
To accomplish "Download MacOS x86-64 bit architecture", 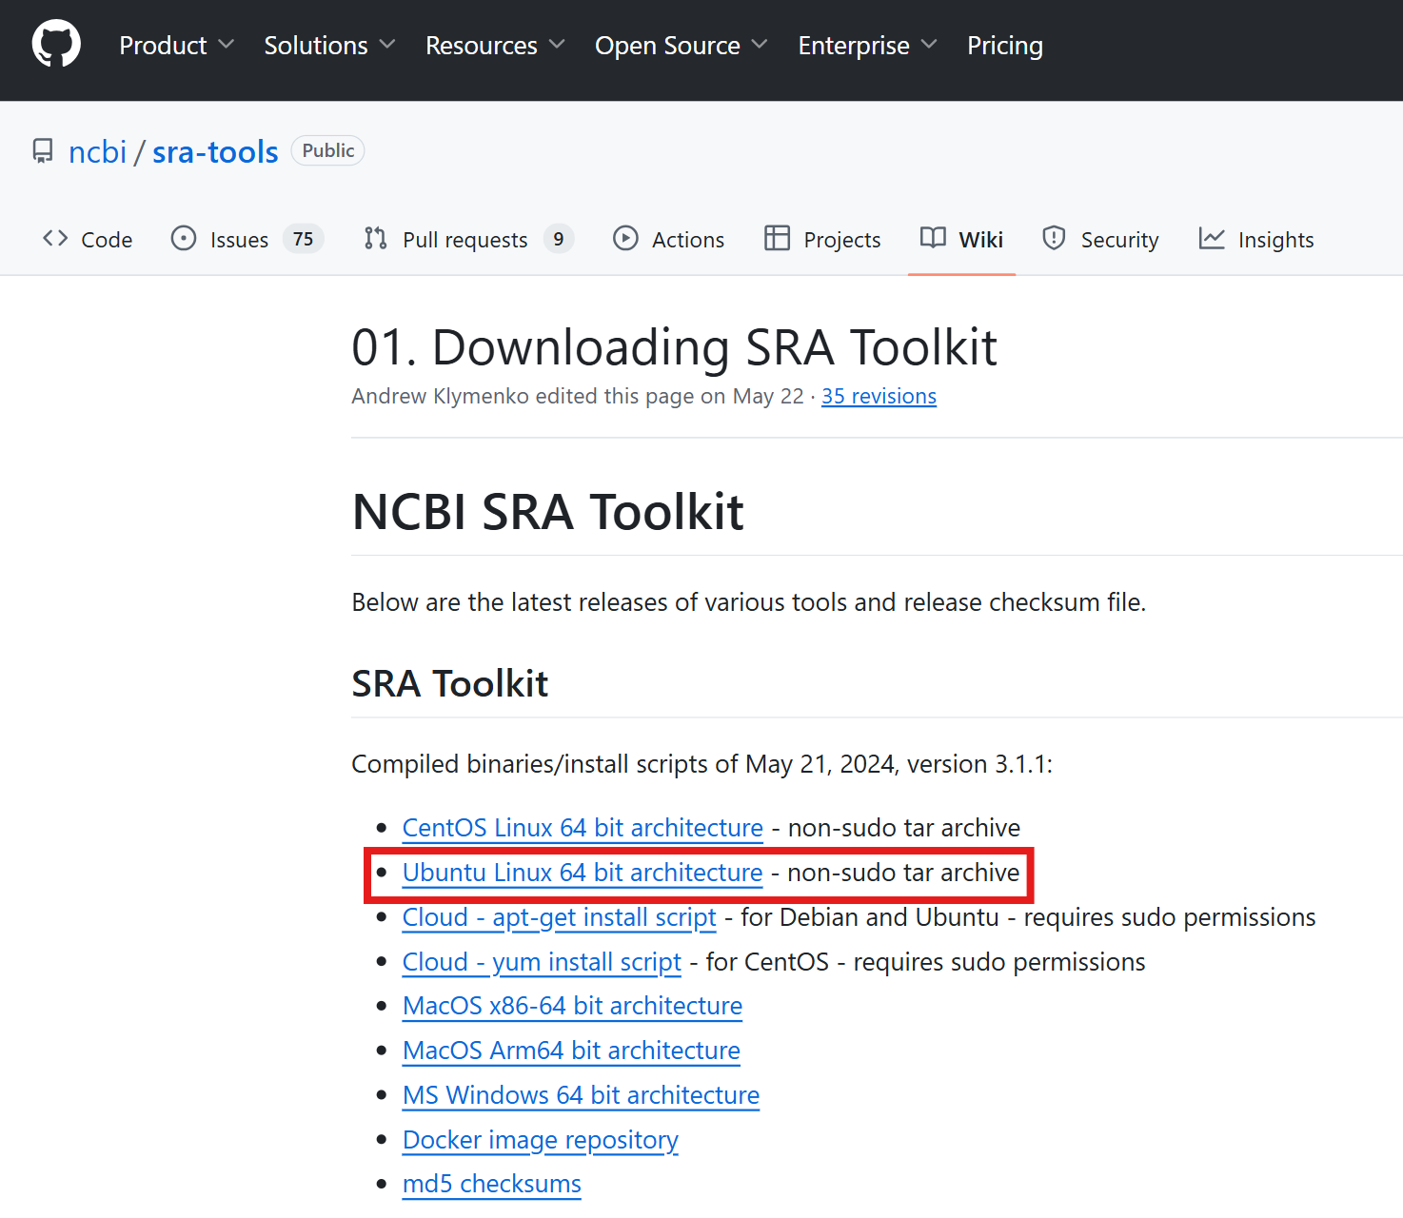I will 572,1006.
